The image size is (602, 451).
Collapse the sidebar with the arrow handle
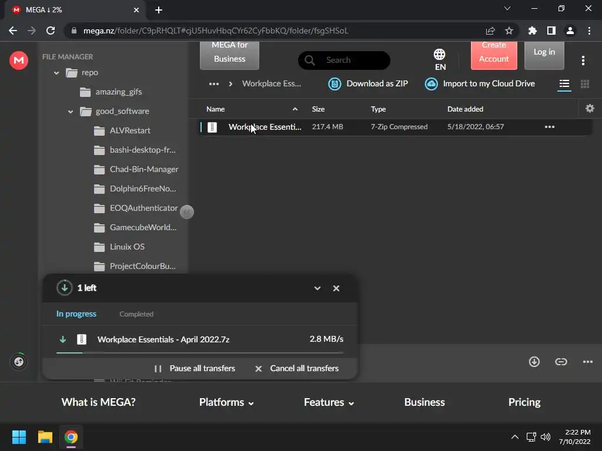[187, 211]
